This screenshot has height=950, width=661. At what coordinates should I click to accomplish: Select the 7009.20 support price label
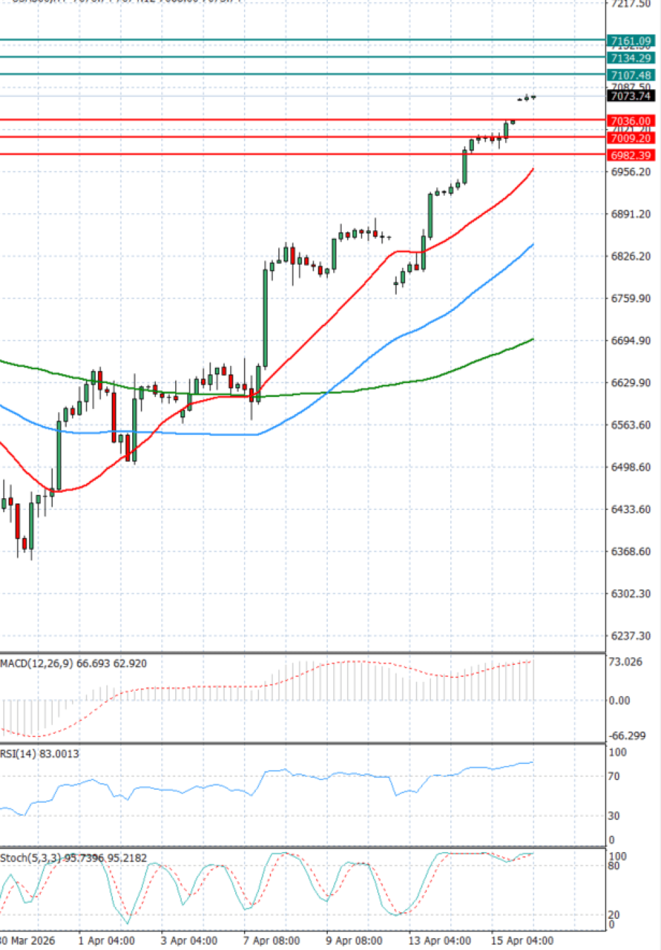pyautogui.click(x=631, y=138)
